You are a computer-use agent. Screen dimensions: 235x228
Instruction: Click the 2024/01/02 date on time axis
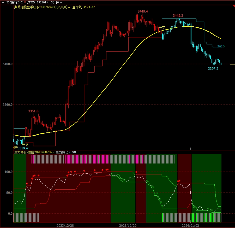pyautogui.click(x=190, y=225)
